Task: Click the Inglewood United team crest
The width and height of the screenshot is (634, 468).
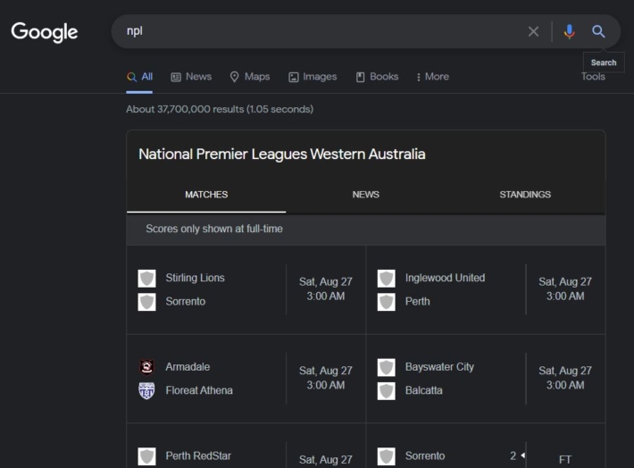Action: point(386,279)
